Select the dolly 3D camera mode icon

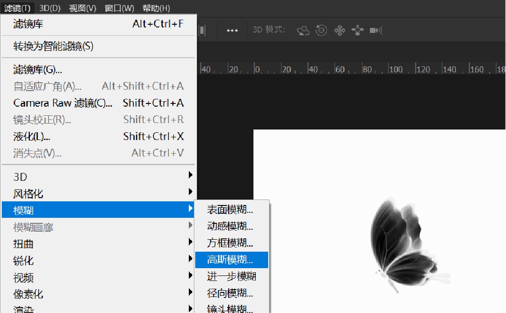coord(376,30)
